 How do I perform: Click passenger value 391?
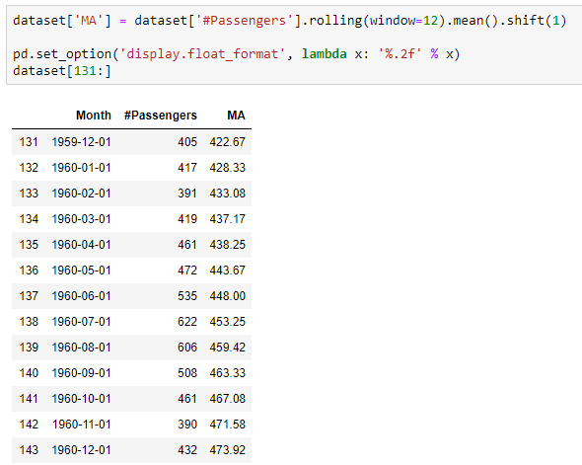click(x=187, y=194)
